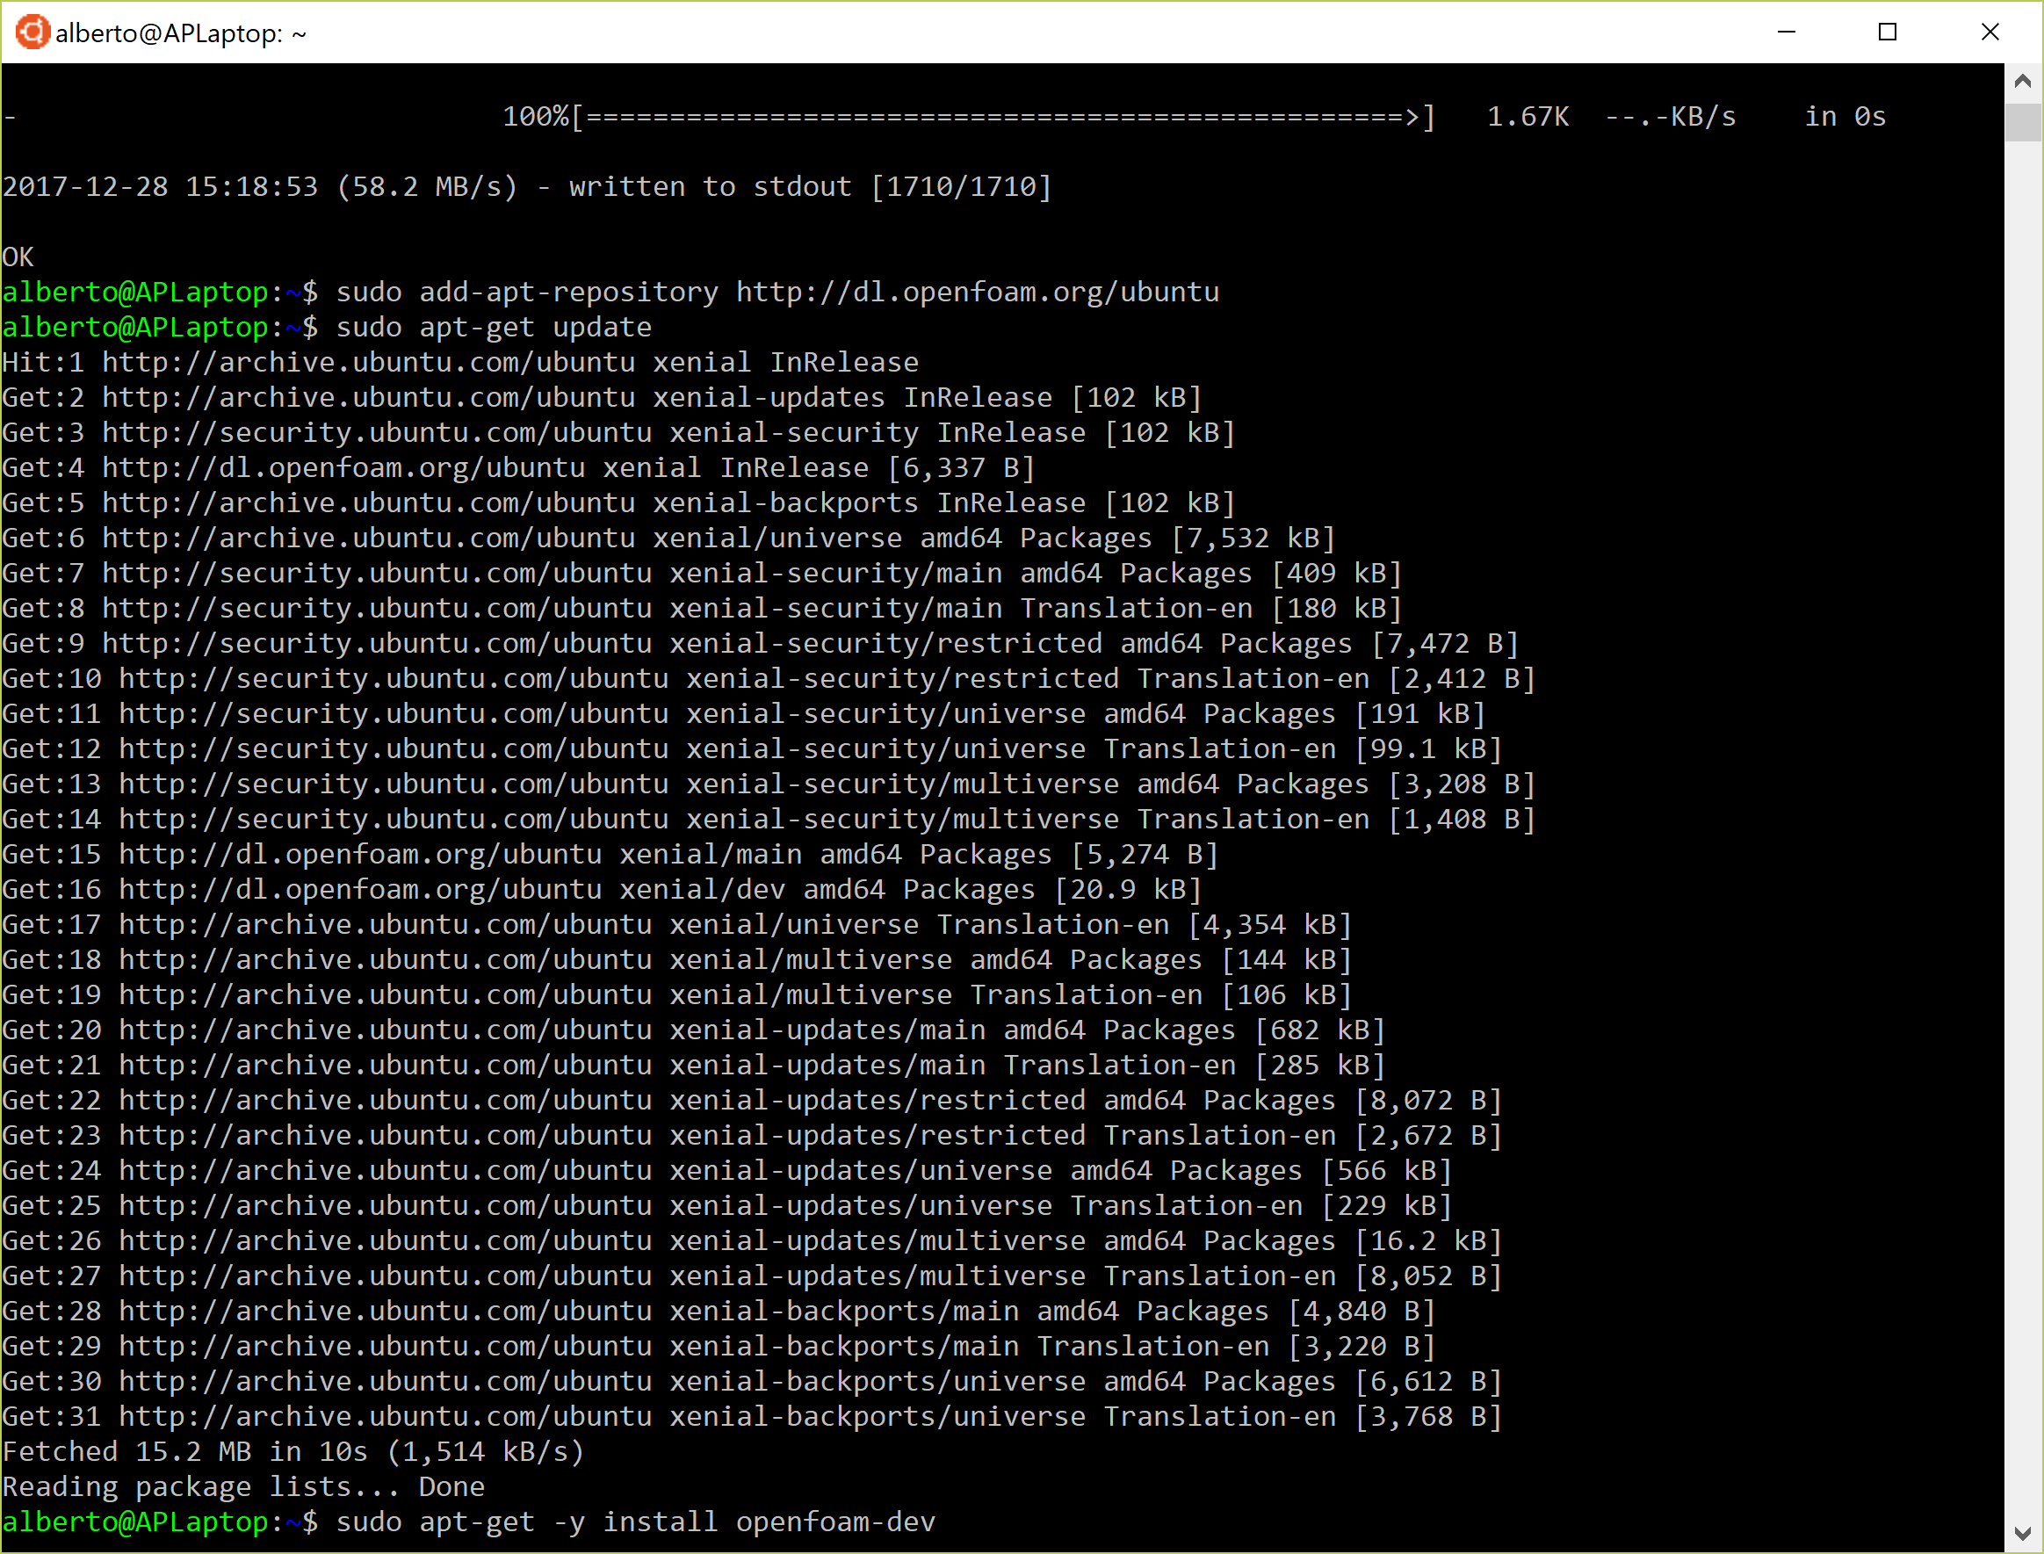
Task: Click the window title 'alberto@APLaptop: ~'
Action: (181, 34)
